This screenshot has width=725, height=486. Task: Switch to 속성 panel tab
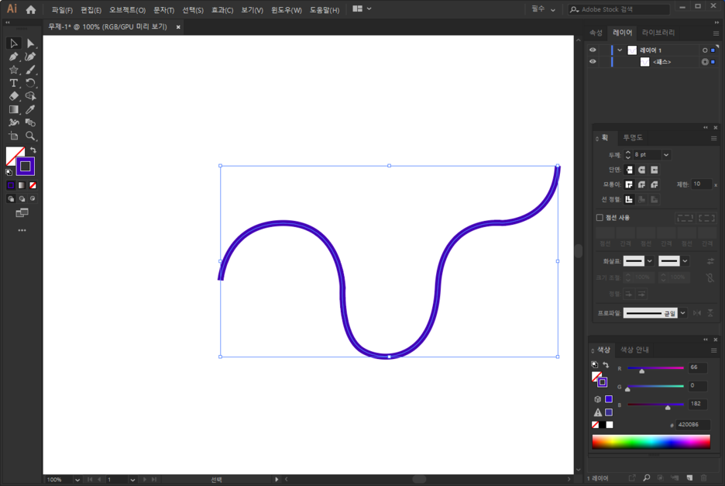click(596, 33)
